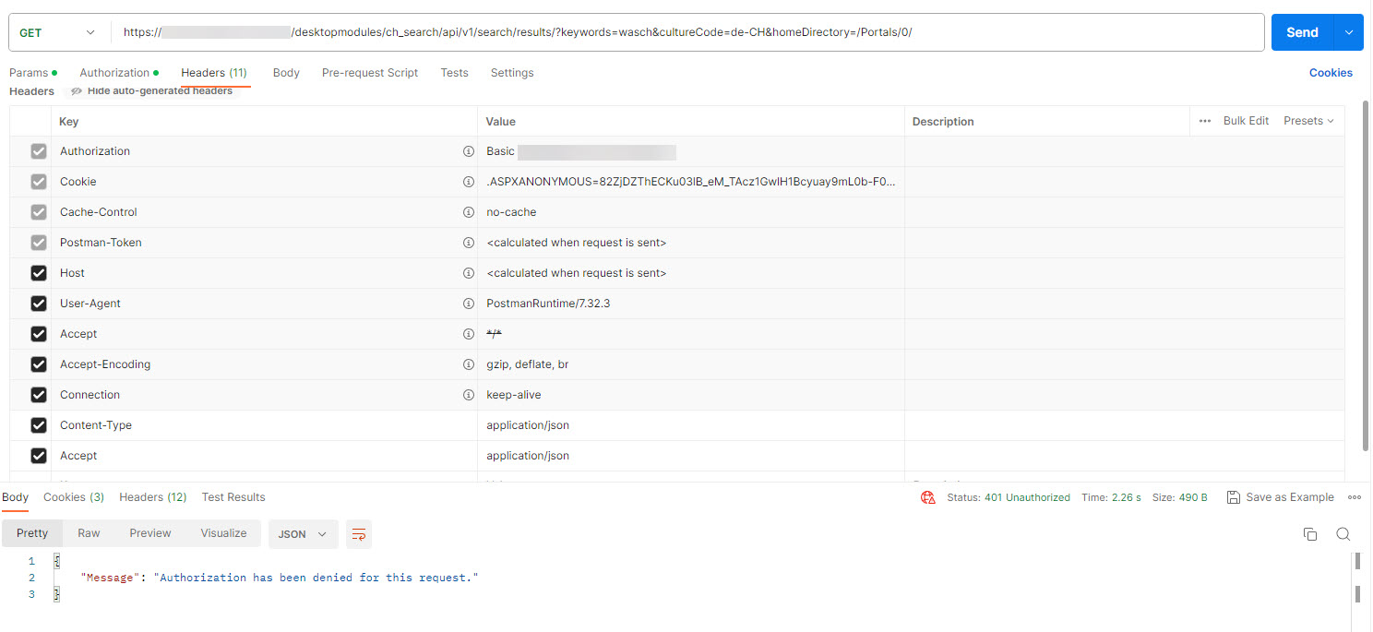
Task: Show info for the Cookie header
Action: (468, 182)
